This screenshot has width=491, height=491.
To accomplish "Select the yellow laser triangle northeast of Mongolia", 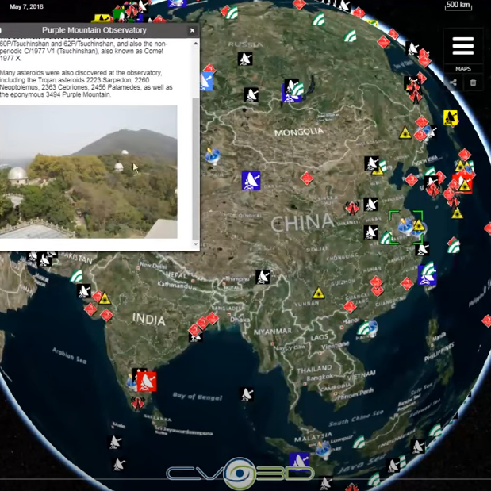I will coord(405,132).
